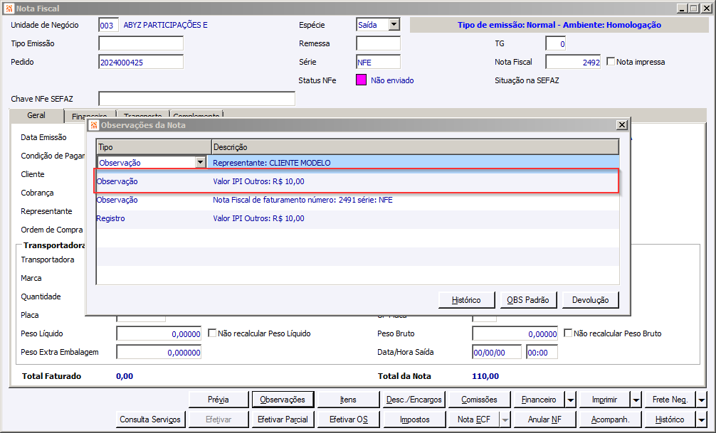Expand the Imprimir button dropdown arrow
This screenshot has width=716, height=433.
point(636,400)
